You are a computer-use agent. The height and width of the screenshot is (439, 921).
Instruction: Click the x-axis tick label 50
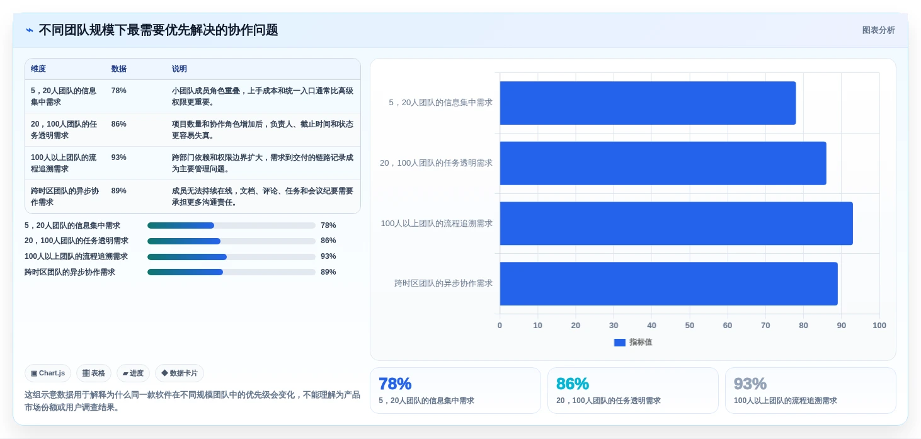[x=690, y=326]
